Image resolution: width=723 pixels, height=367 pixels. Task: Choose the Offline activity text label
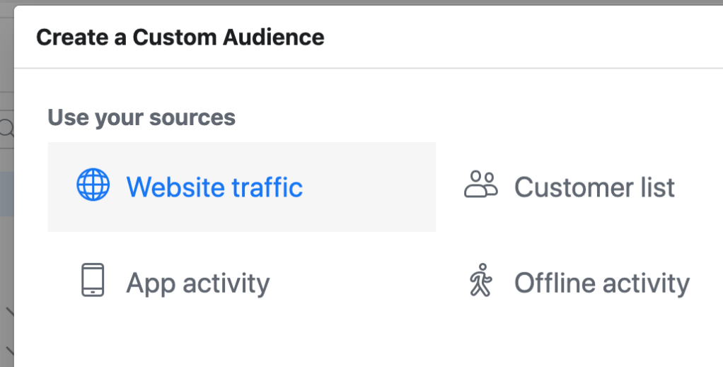[601, 283]
